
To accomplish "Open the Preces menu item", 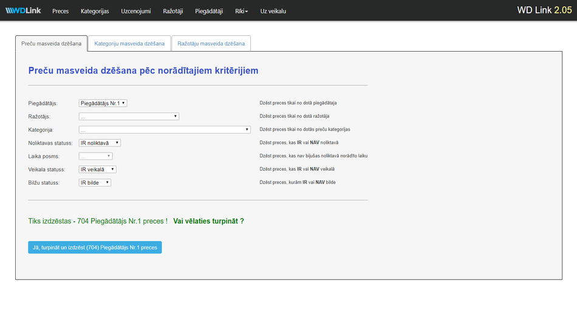I will click(61, 11).
